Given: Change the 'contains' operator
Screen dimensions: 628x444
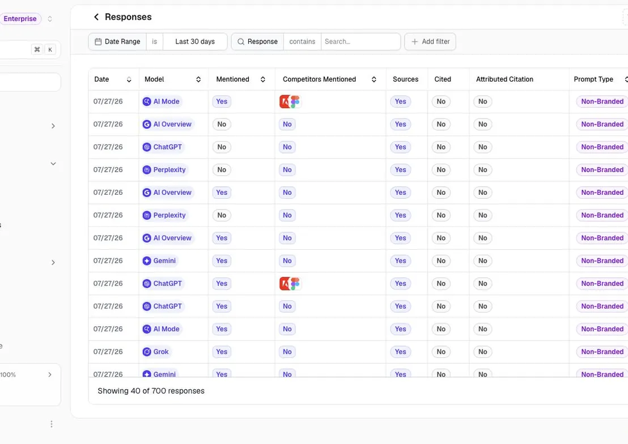Looking at the screenshot, I should [303, 42].
